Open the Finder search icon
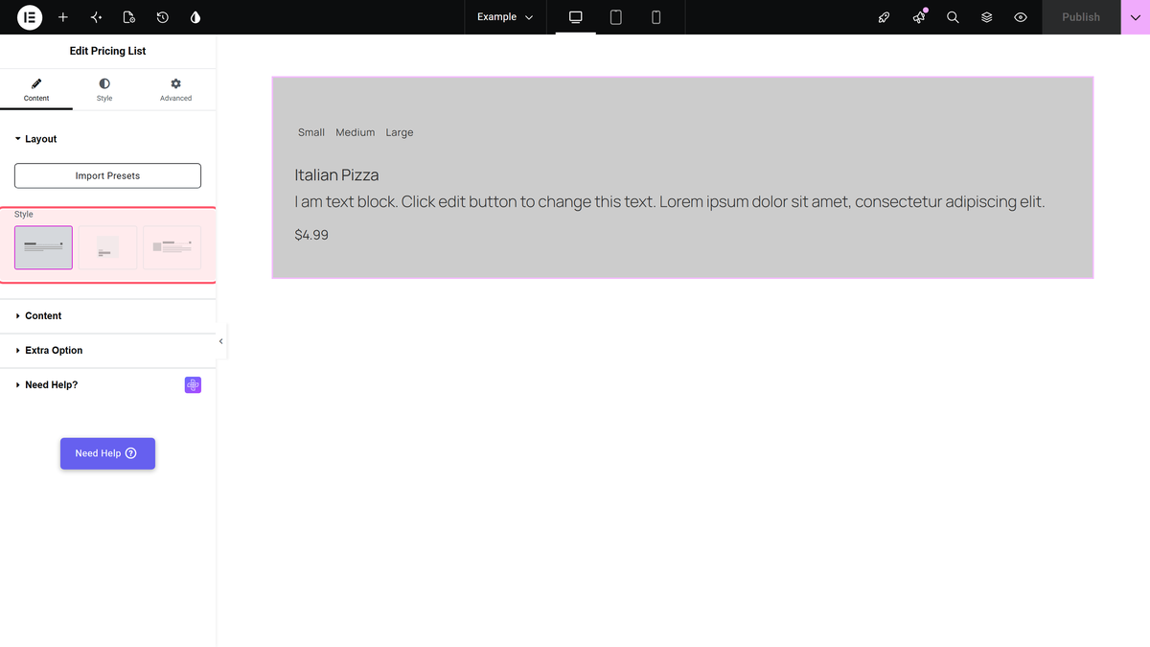Image resolution: width=1150 pixels, height=647 pixels. [953, 17]
